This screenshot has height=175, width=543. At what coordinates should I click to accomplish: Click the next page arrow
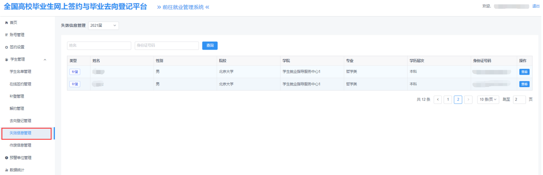tap(468, 99)
